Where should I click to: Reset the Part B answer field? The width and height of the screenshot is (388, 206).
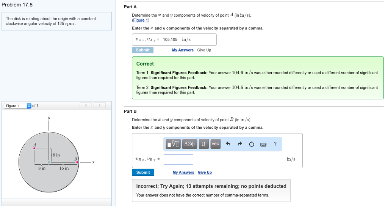252,144
